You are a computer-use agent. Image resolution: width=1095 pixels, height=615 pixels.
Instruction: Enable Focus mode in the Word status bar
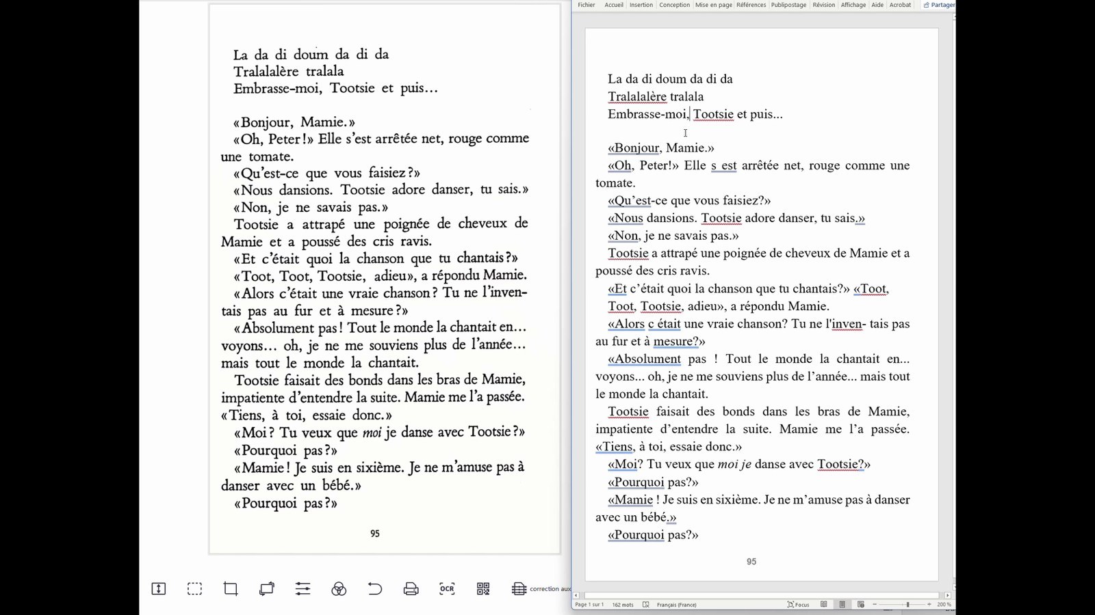pos(798,605)
